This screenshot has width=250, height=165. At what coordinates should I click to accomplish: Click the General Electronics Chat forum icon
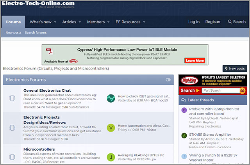12,98
